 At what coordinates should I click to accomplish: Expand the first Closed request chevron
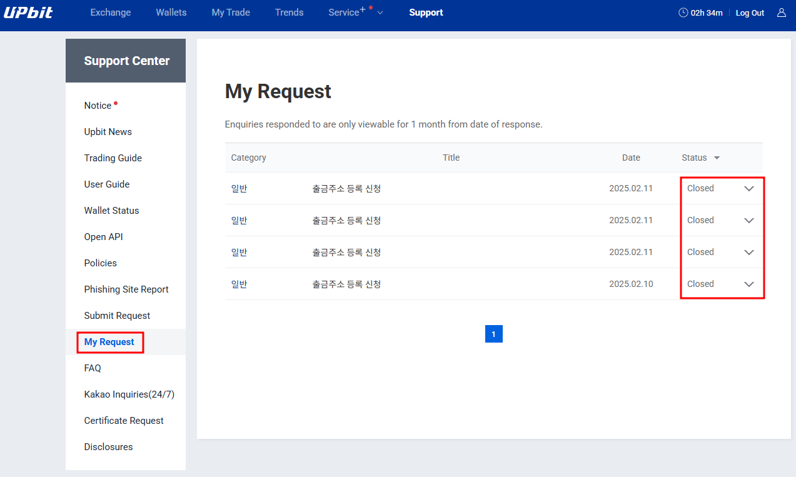pyautogui.click(x=748, y=189)
